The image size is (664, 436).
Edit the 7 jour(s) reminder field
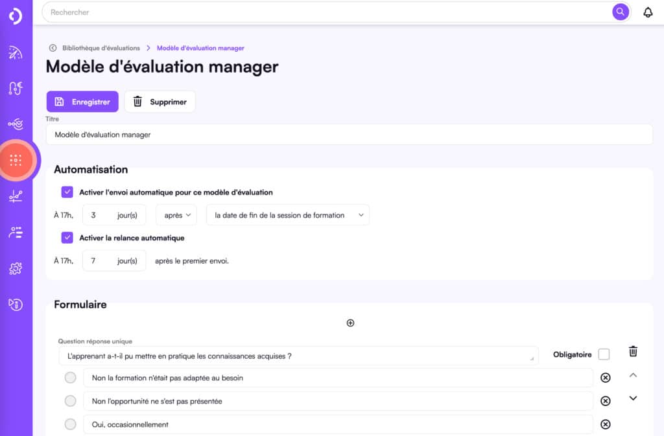[114, 260]
